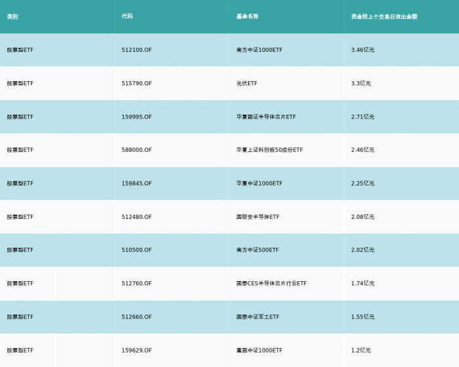This screenshot has width=459, height=367.
Task: Click the 类别 column header
Action: click(12, 16)
